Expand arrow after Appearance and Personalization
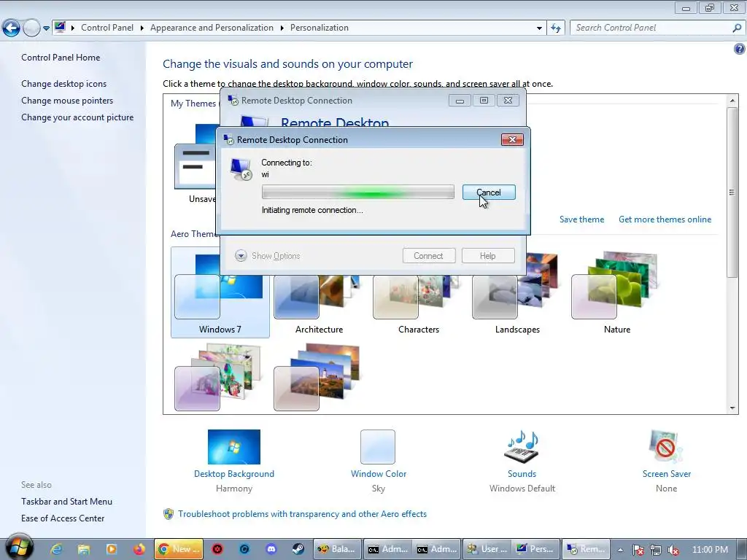The width and height of the screenshot is (747, 560). click(282, 28)
